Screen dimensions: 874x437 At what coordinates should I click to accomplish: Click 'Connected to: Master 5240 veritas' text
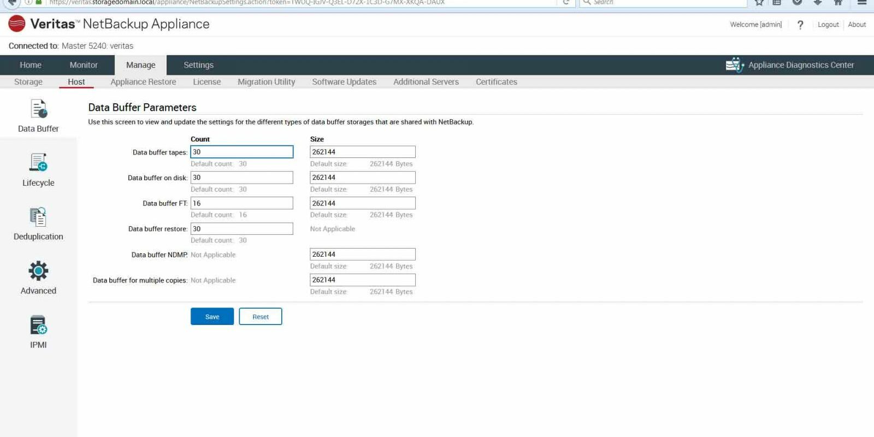click(x=71, y=46)
